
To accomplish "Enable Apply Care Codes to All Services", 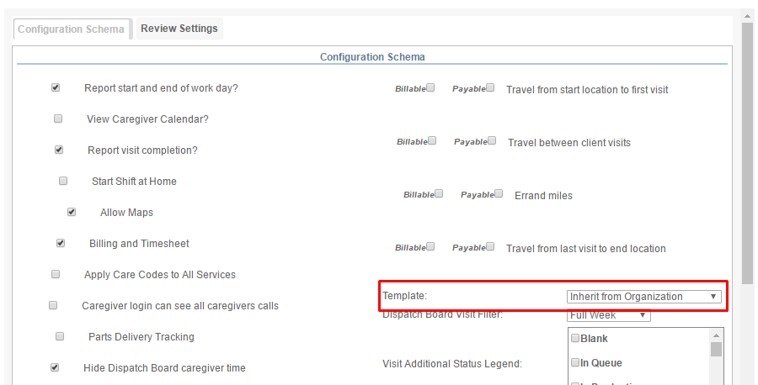I will tap(56, 274).
